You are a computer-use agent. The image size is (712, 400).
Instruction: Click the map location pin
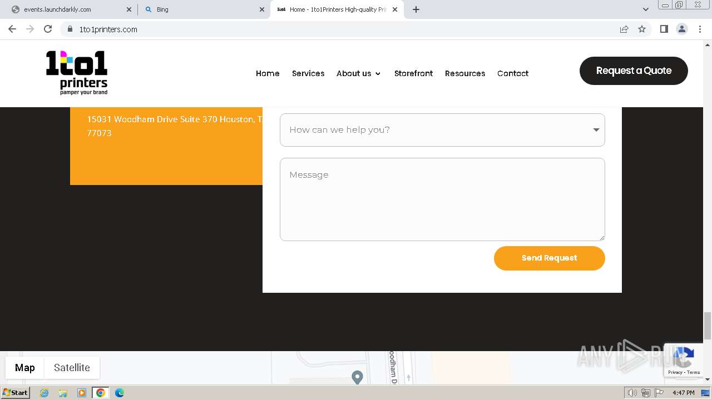point(357,377)
